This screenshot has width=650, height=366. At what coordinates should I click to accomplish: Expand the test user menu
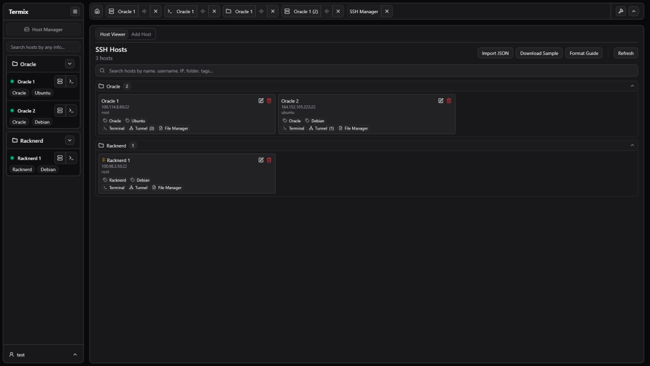coord(75,355)
